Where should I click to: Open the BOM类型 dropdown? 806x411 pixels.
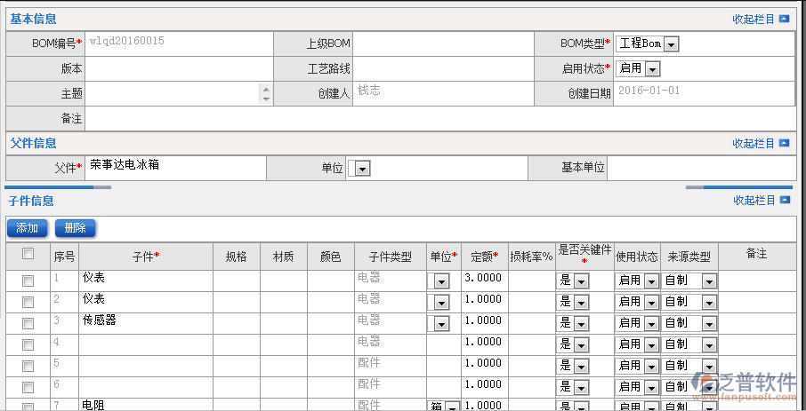pos(671,44)
